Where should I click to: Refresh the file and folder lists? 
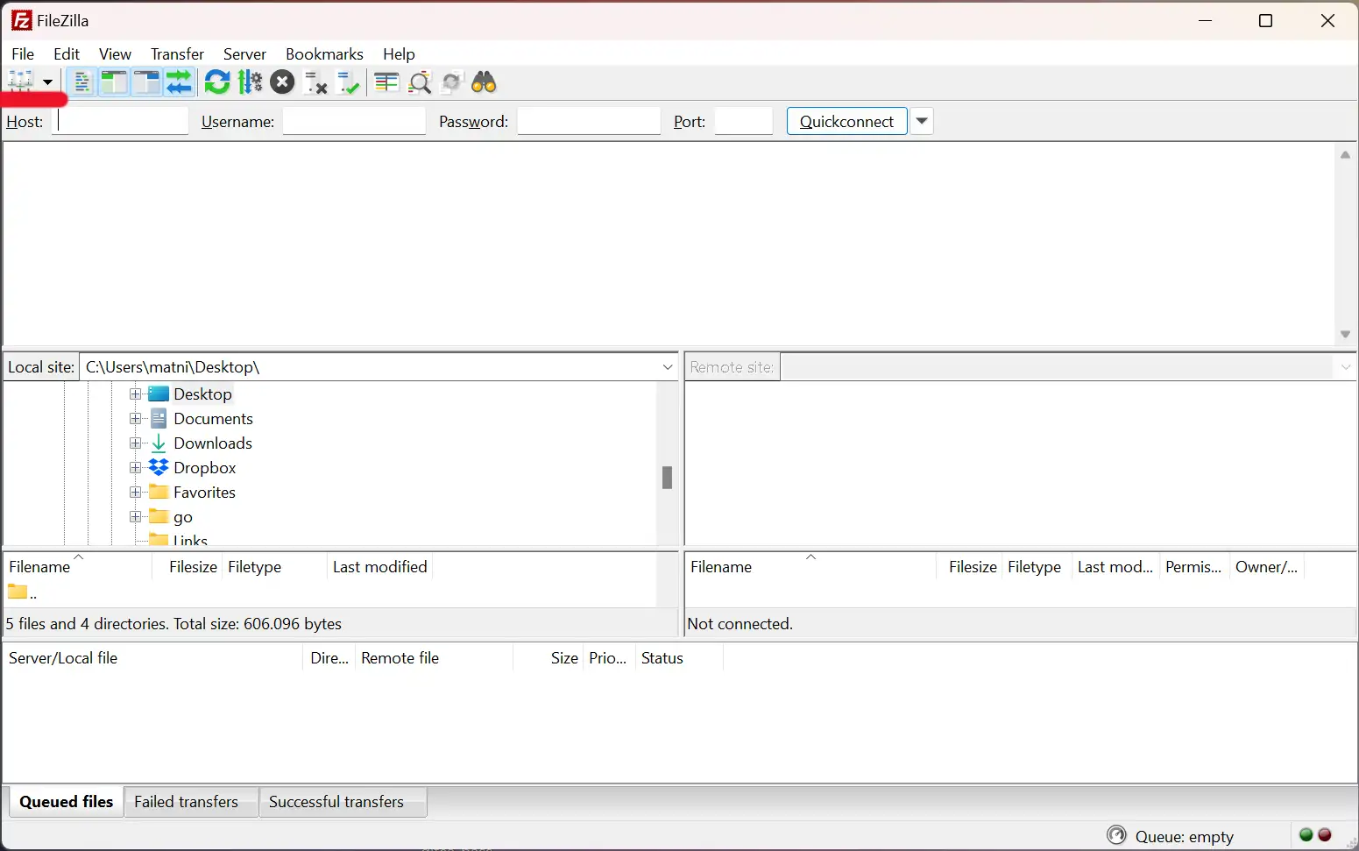click(x=217, y=82)
